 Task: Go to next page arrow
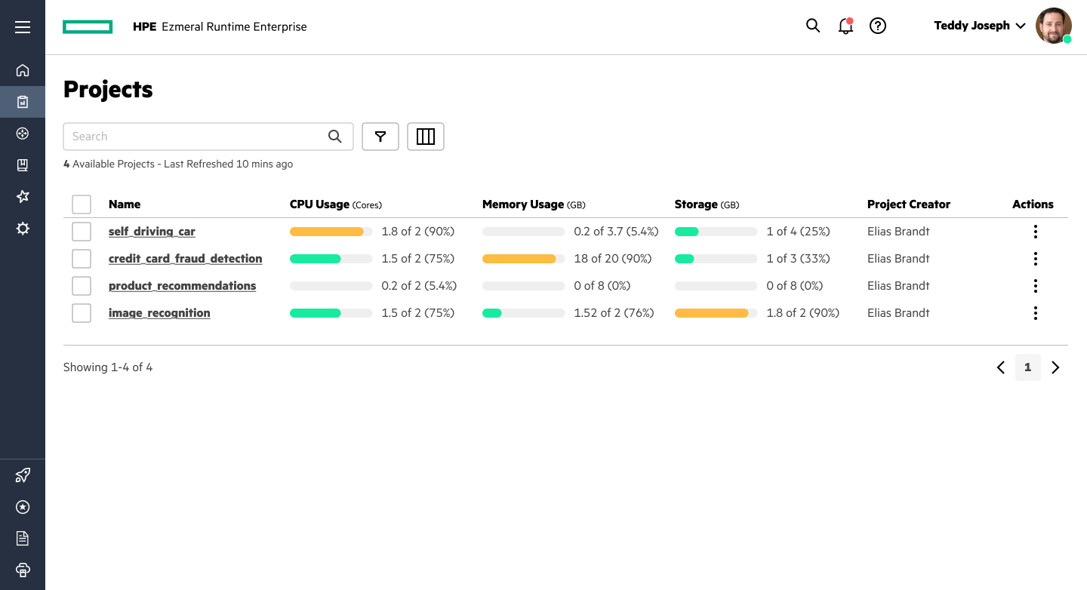pos(1055,367)
